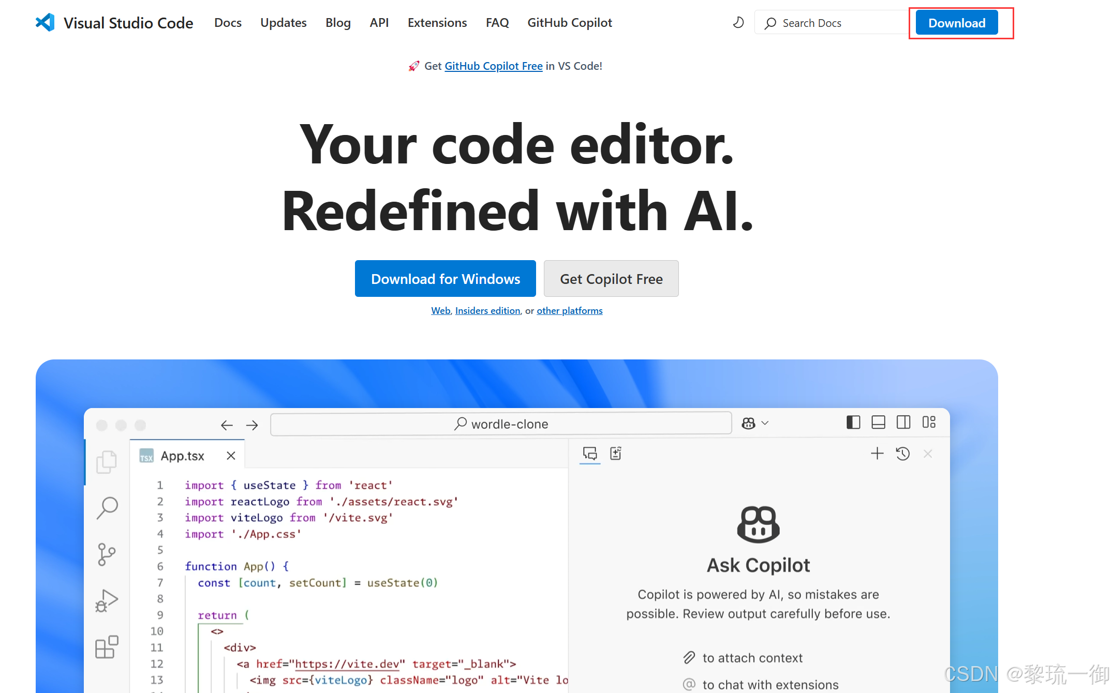
Task: Toggle the primary side bar layout icon
Action: pos(853,423)
